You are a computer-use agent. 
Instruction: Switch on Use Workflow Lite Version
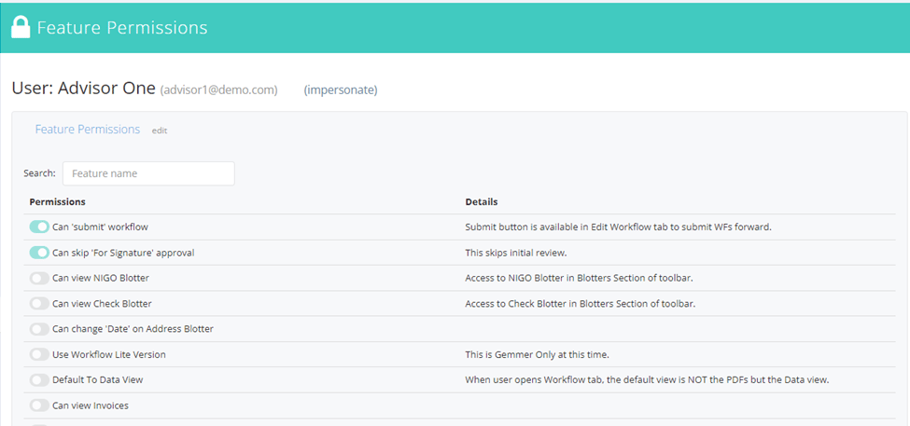click(39, 354)
